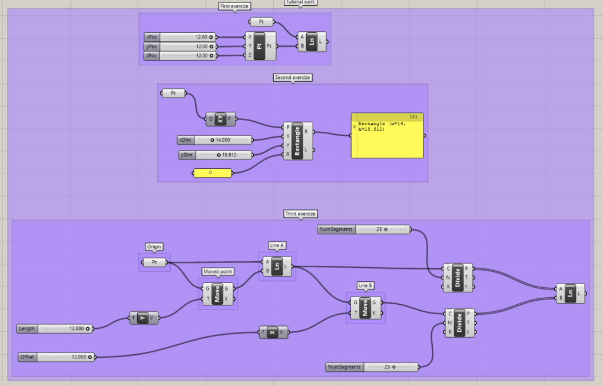Select the Line B Move component
603x386 pixels.
click(365, 308)
